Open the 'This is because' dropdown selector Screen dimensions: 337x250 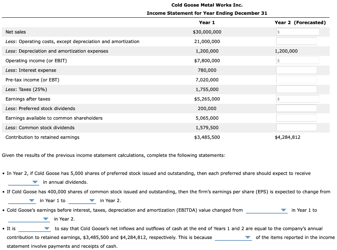coord(234,237)
